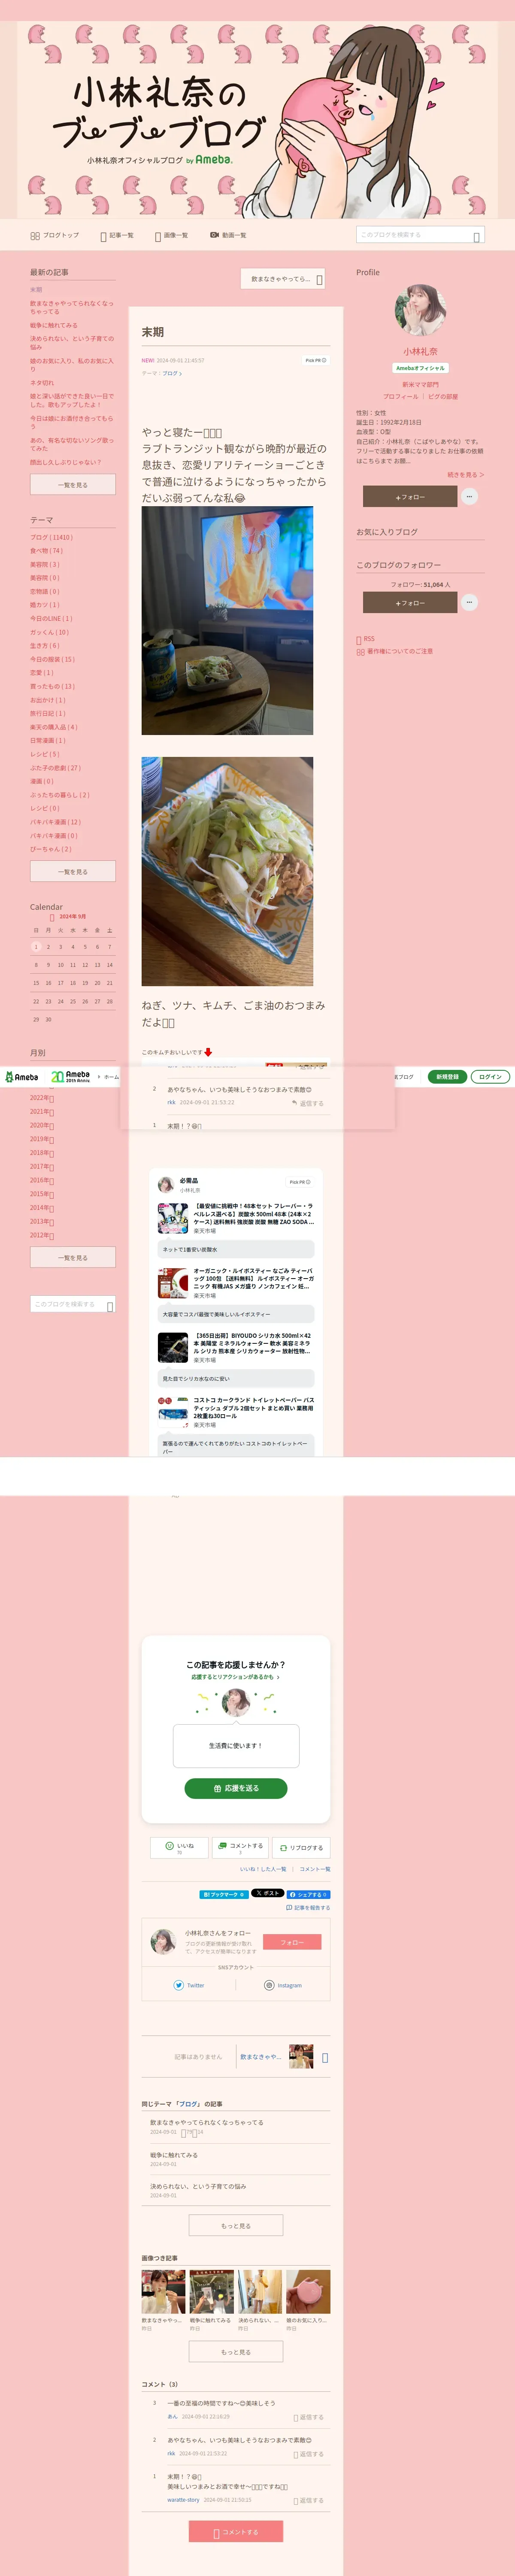Open the 動画一覧 nav tab

pyautogui.click(x=228, y=235)
